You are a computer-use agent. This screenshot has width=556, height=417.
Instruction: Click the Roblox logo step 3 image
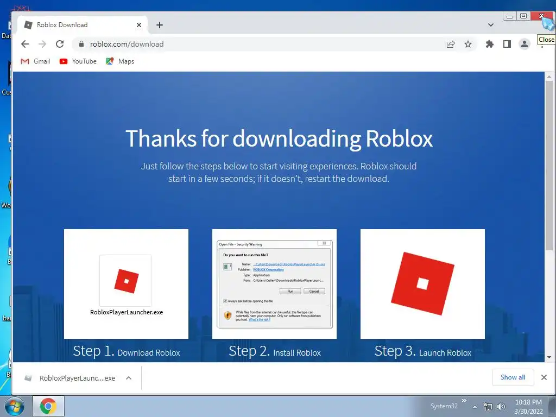point(422,284)
